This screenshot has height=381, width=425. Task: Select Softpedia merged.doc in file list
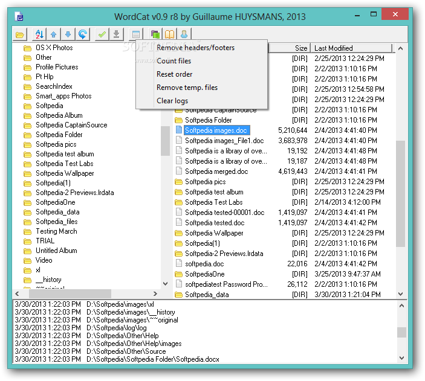click(216, 171)
